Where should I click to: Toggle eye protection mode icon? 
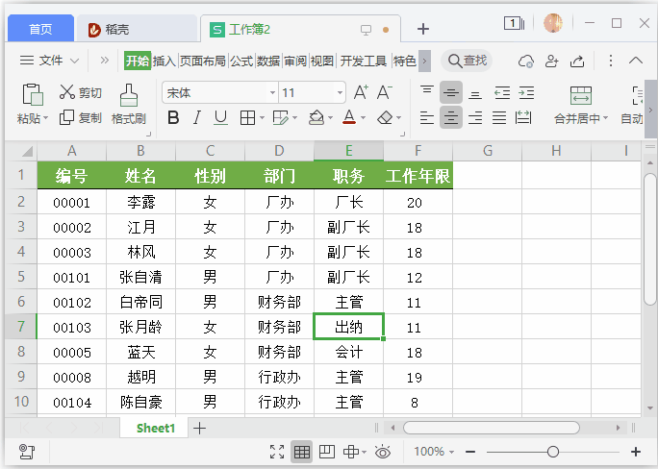click(383, 452)
